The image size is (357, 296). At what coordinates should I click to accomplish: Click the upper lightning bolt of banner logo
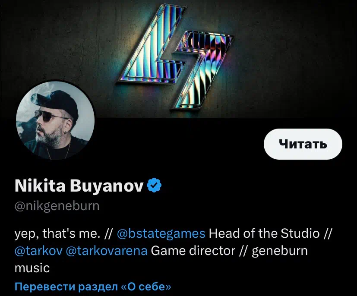point(152,43)
